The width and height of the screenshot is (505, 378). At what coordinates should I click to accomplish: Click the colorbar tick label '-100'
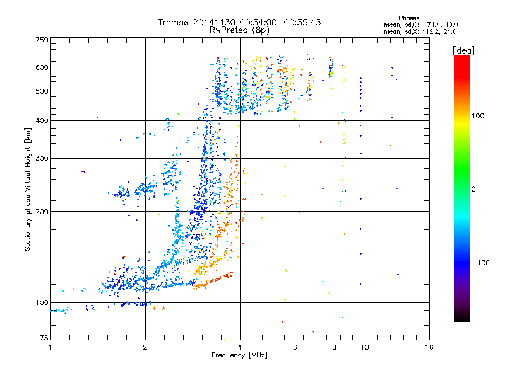tap(480, 263)
